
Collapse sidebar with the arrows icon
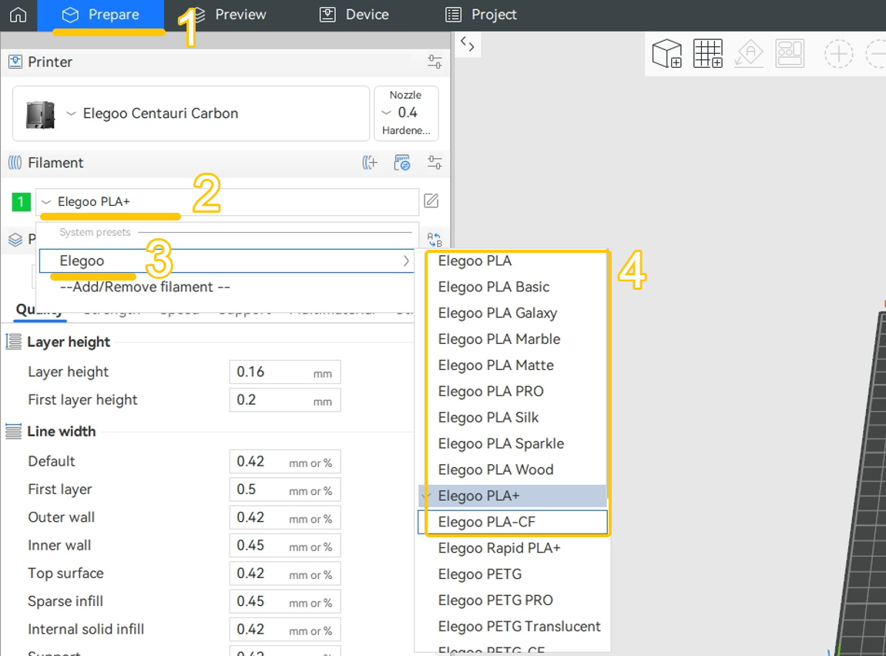[468, 43]
